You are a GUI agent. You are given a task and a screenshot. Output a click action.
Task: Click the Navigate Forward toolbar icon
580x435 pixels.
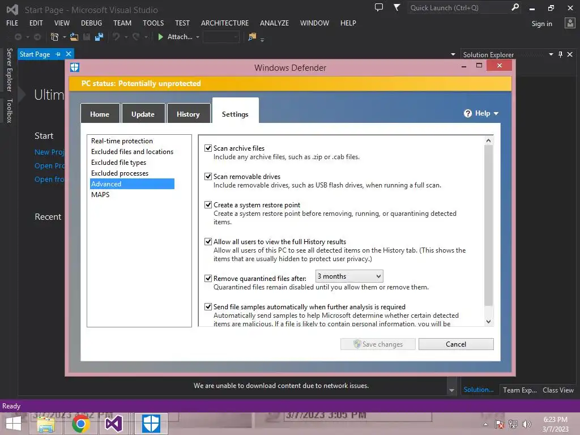[x=37, y=37]
